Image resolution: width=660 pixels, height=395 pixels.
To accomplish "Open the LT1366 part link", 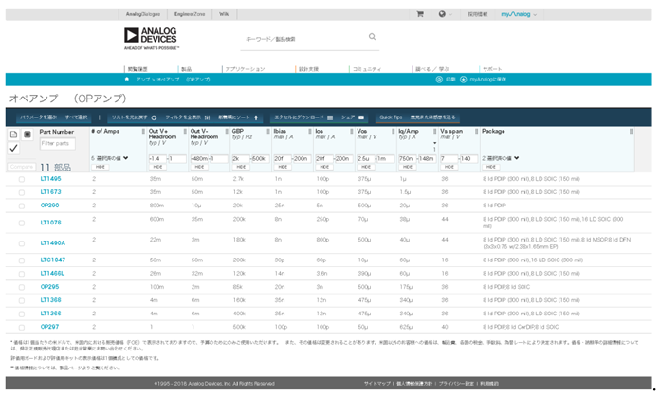I will 50,314.
